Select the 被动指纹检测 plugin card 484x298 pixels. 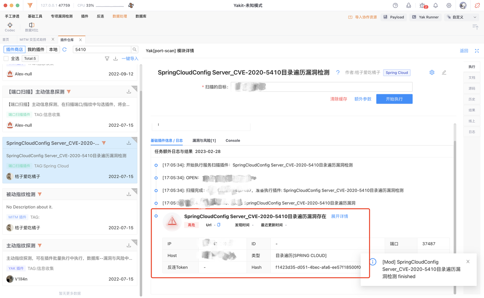(70, 211)
